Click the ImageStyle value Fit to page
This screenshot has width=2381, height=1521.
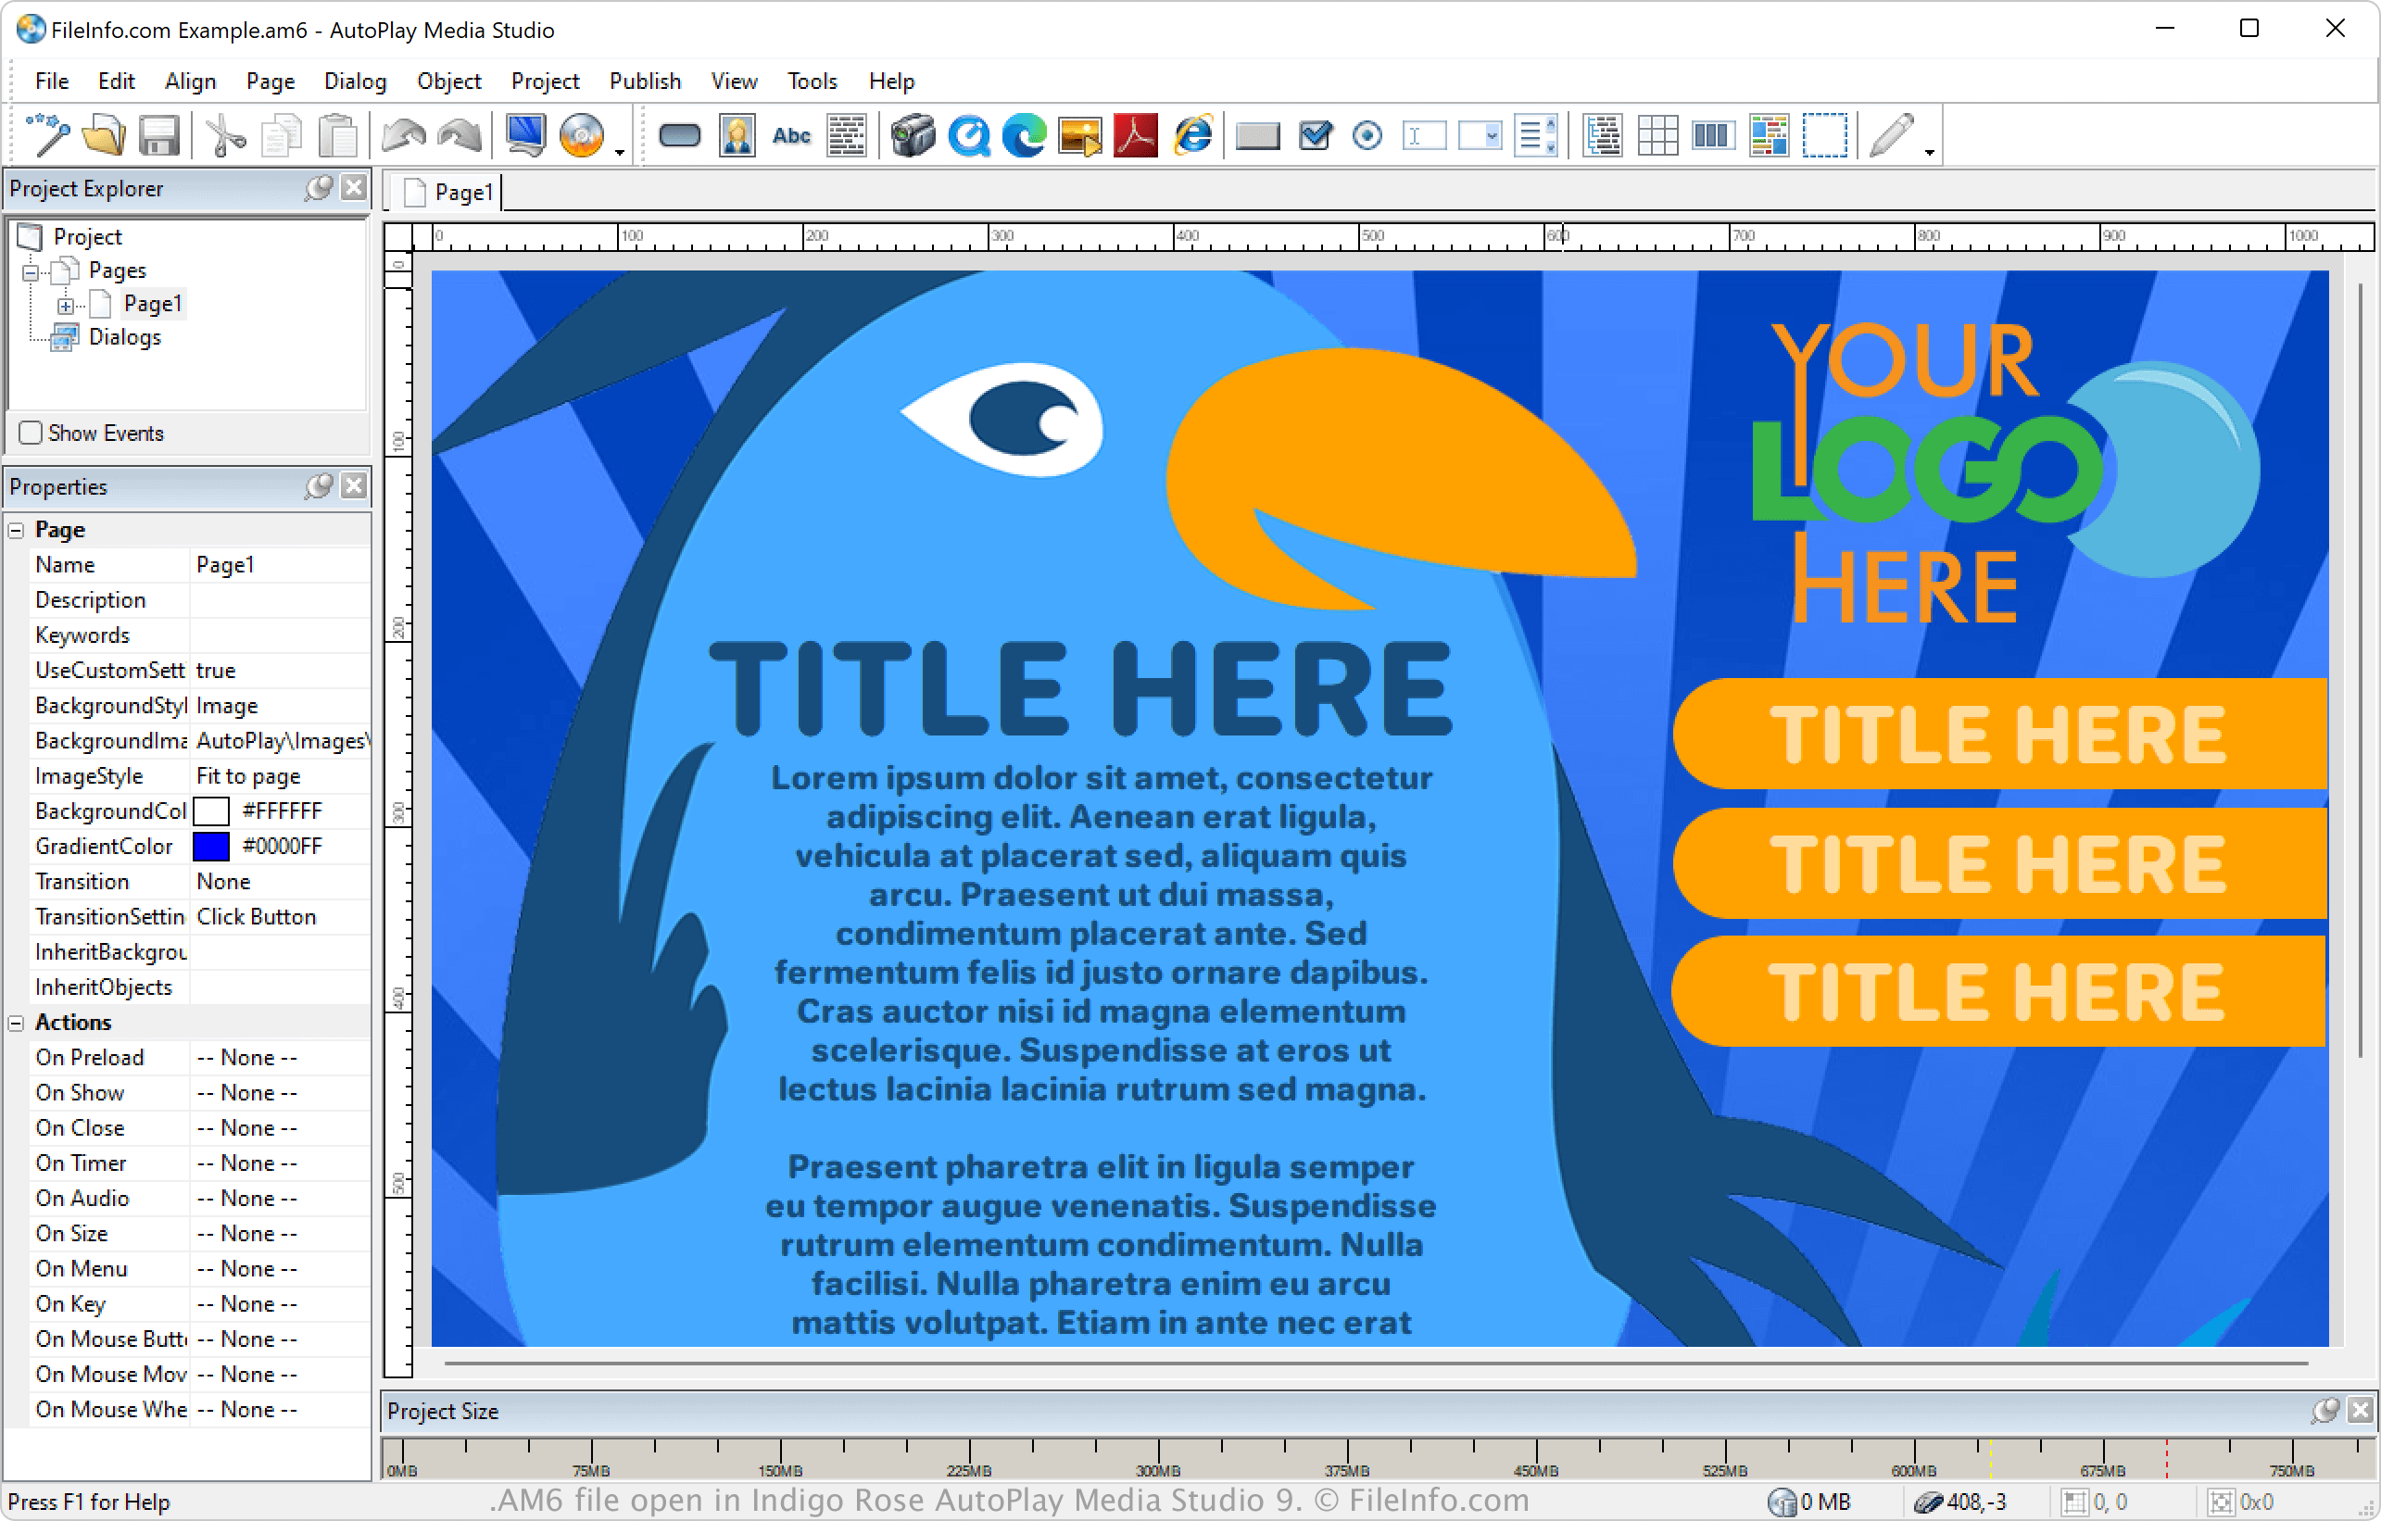pos(280,776)
